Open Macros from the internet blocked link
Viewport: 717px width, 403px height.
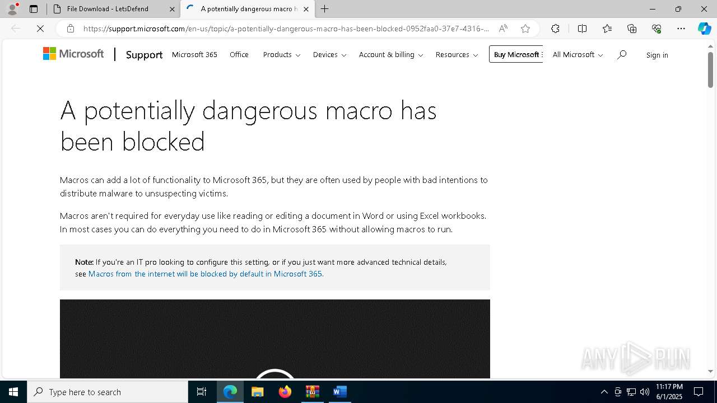pyautogui.click(x=205, y=274)
